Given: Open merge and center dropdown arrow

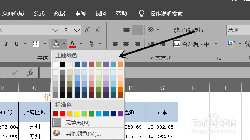Looking at the screenshot, I should tap(216, 44).
